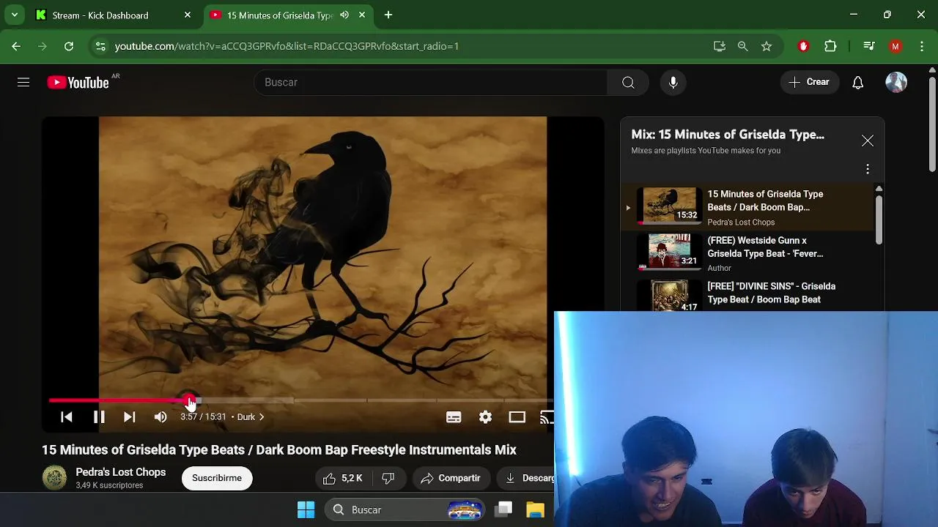Install app icon in address bar
The width and height of the screenshot is (938, 527).
point(720,46)
